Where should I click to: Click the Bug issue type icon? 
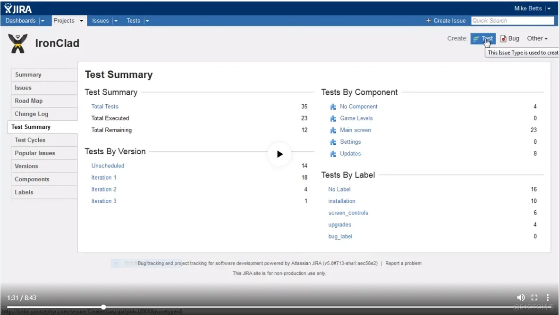(x=503, y=39)
